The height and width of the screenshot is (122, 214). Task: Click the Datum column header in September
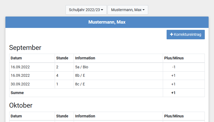pyautogui.click(x=16, y=58)
